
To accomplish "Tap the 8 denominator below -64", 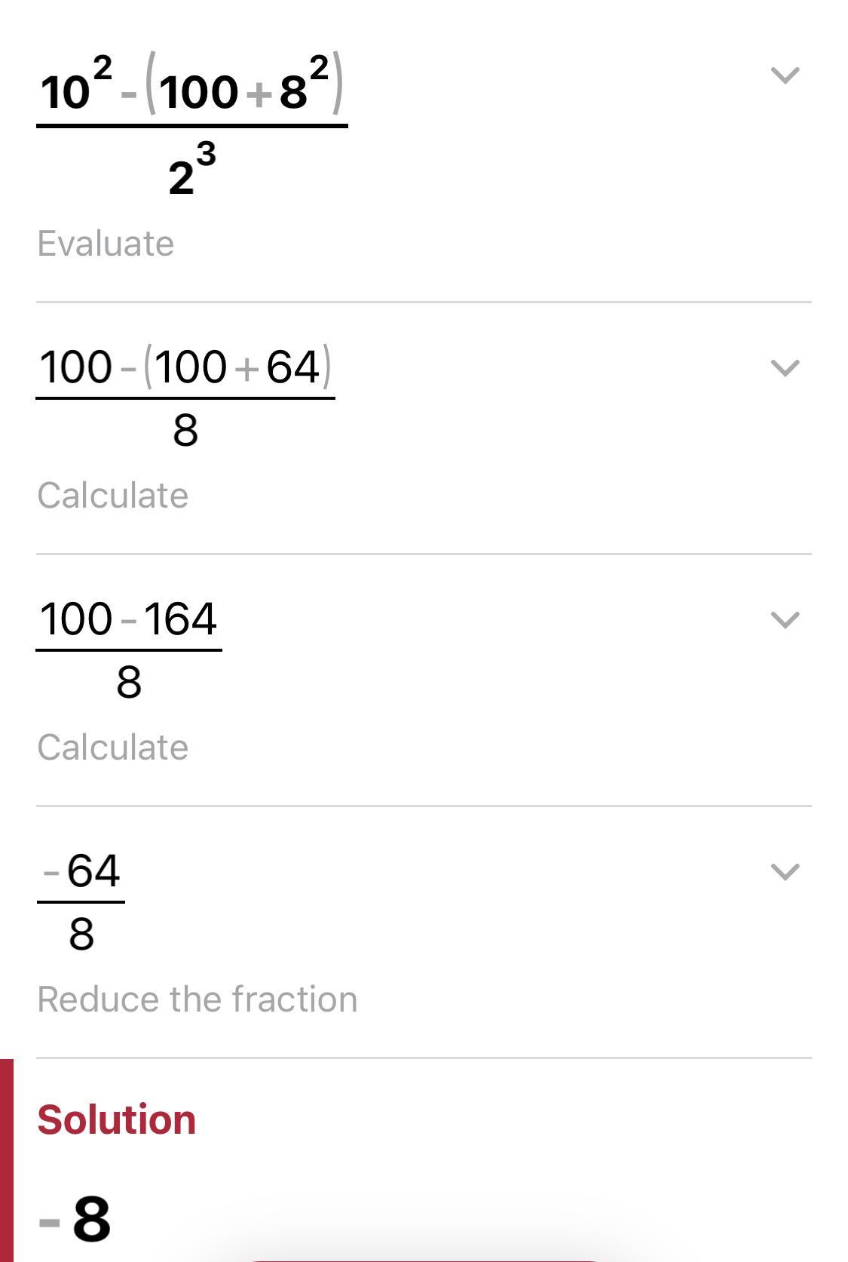I will pyautogui.click(x=81, y=935).
